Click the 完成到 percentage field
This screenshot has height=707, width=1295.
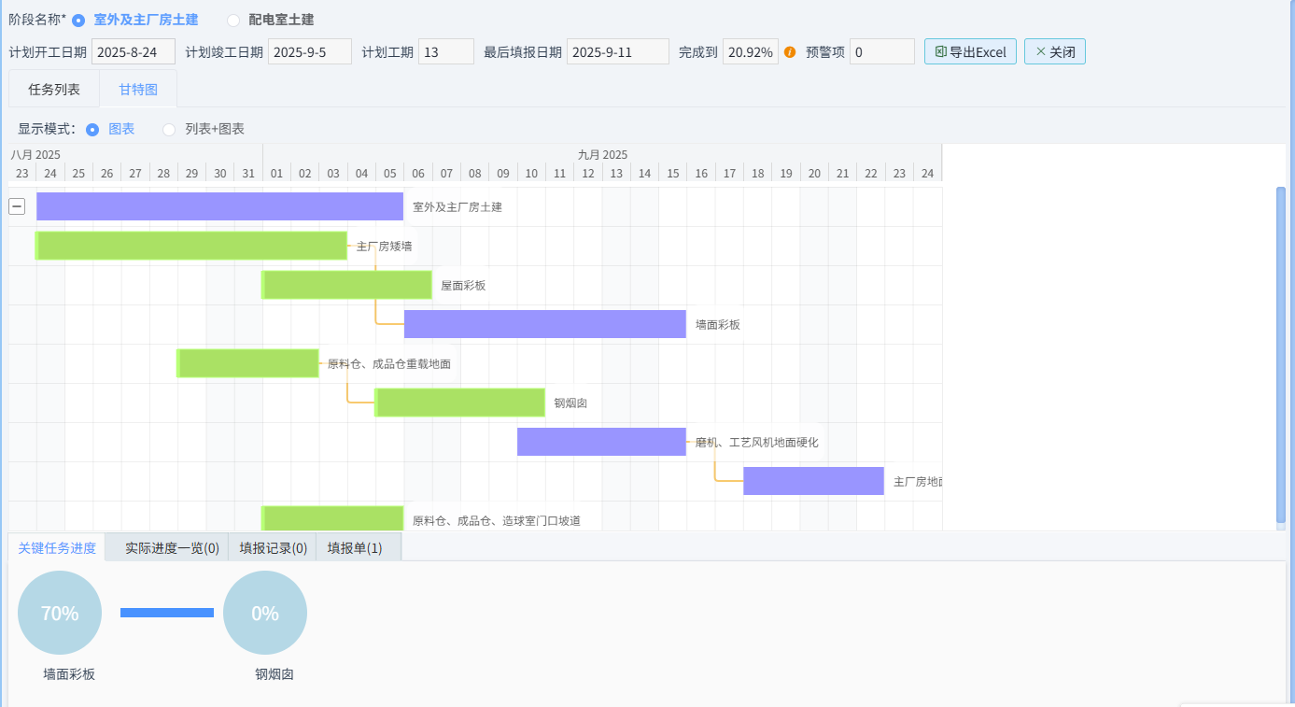pos(751,51)
